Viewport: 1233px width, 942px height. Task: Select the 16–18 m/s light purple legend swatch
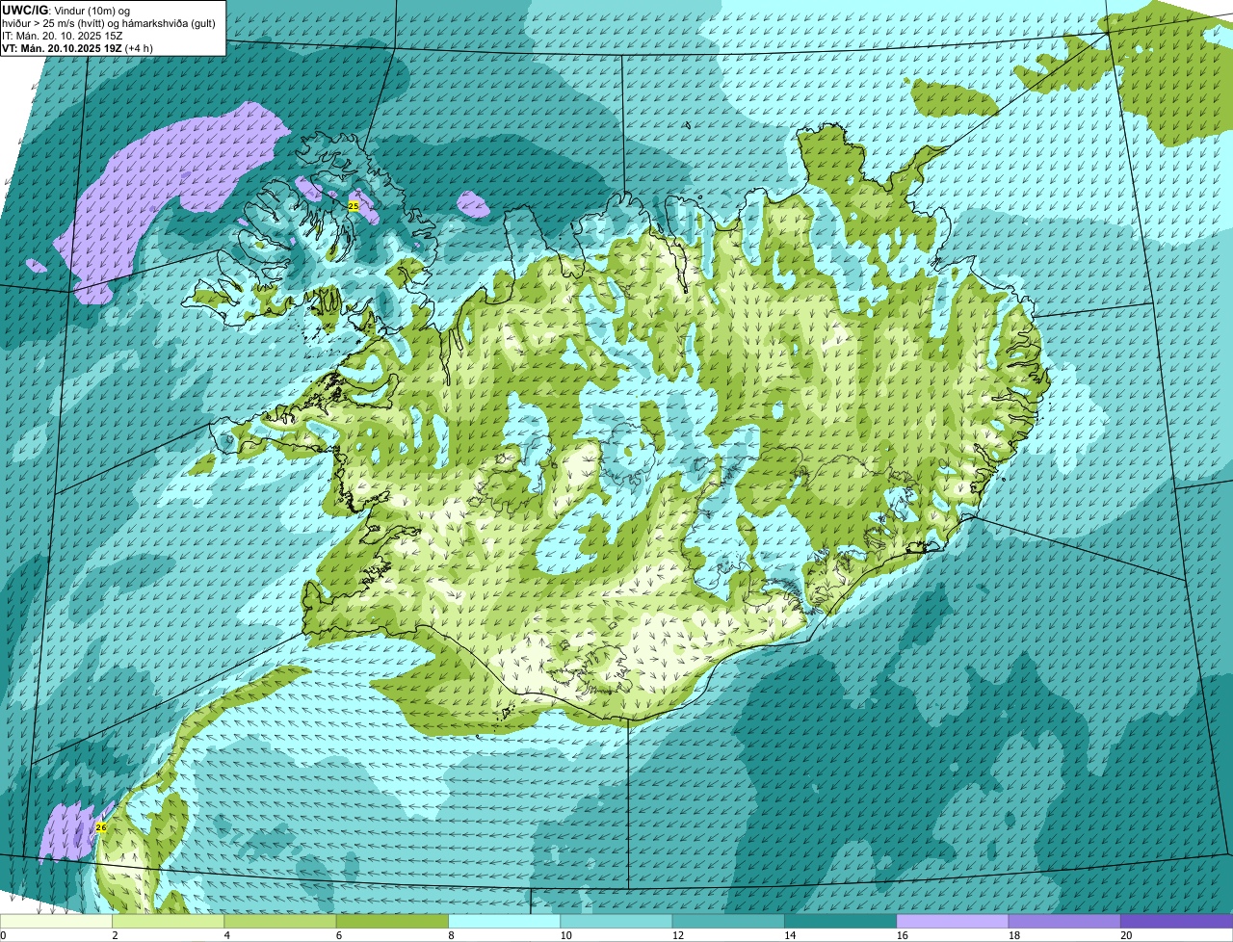pyautogui.click(x=953, y=921)
